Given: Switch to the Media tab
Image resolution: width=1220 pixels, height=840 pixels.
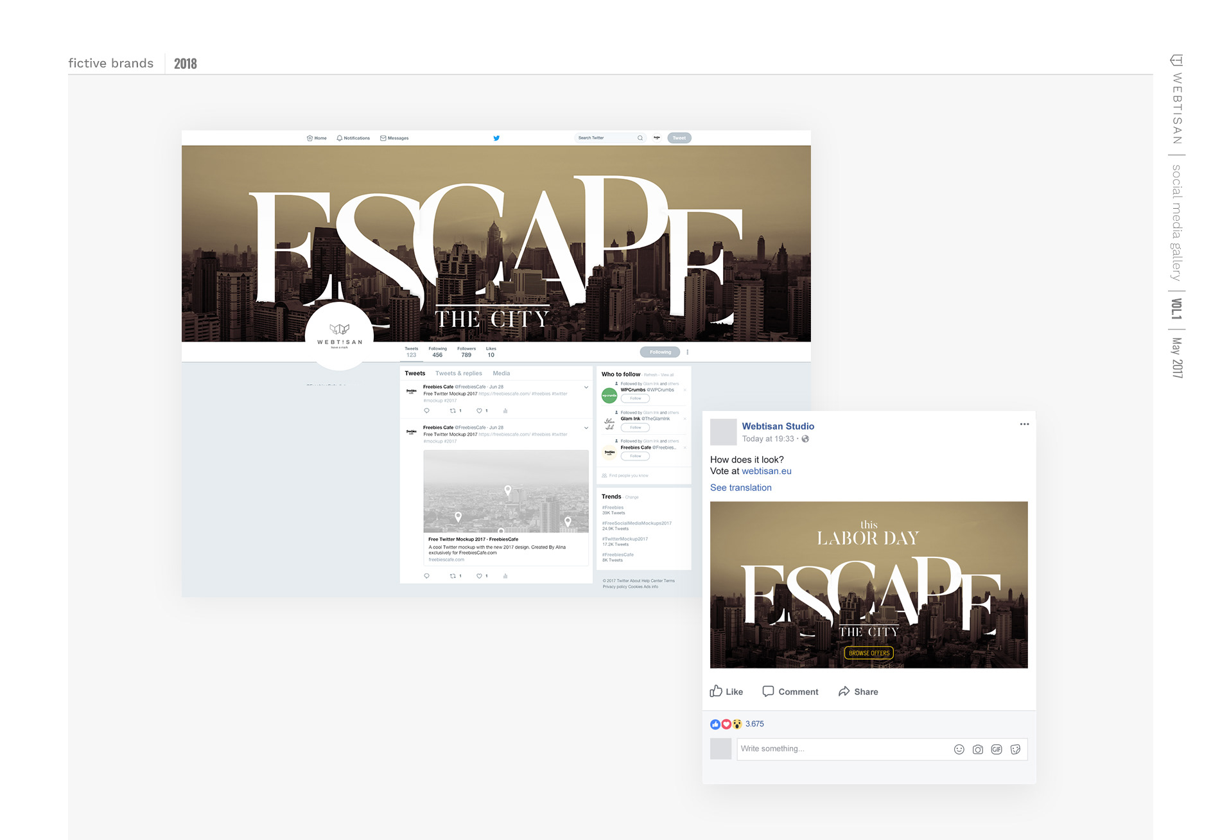Looking at the screenshot, I should (501, 374).
